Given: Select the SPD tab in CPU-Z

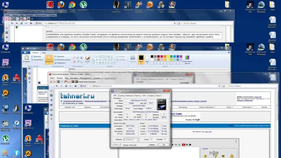Looking at the screenshot, I should [x=144, y=96].
